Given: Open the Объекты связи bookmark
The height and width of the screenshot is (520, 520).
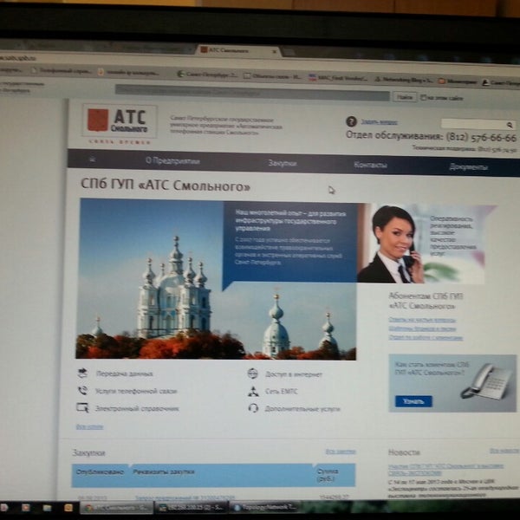Looking at the screenshot, I should pos(272,76).
